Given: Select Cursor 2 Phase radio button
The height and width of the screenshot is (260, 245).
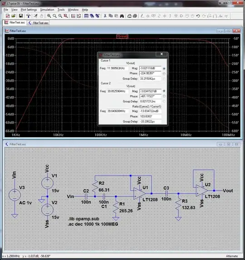Looking at the screenshot, I should click(164, 96).
